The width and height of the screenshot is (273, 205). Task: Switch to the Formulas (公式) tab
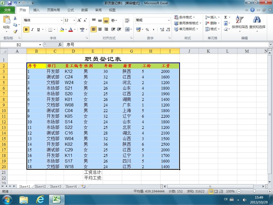pyautogui.click(x=70, y=10)
